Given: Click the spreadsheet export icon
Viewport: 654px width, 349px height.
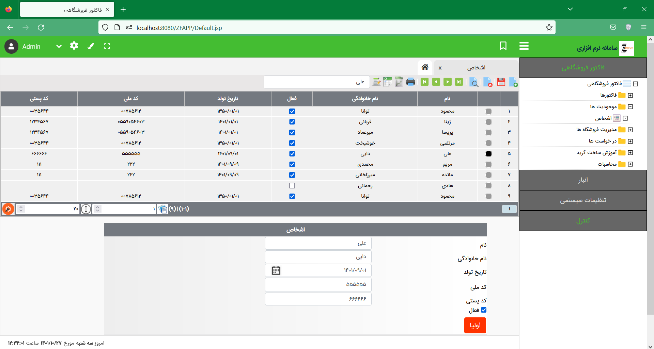Looking at the screenshot, I should coord(388,82).
